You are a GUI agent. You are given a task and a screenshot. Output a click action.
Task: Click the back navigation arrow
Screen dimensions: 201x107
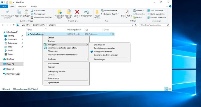pos(3,25)
